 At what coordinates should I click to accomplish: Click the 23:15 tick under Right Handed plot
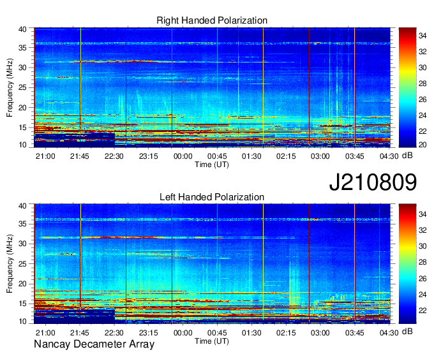click(148, 156)
